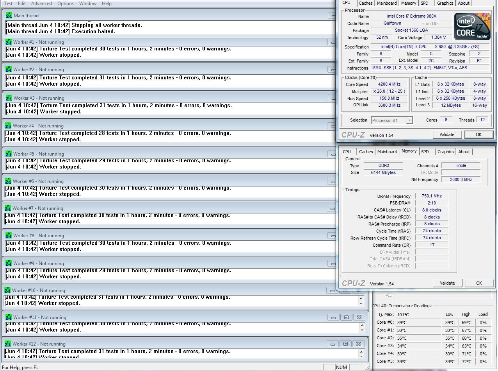
Task: Click the Tj. Max 101°C field
Action: (418, 314)
